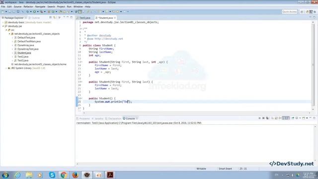318x179 pixels.
Task: Click Remove Launch X icon in Console toolbar
Action: coord(263,118)
